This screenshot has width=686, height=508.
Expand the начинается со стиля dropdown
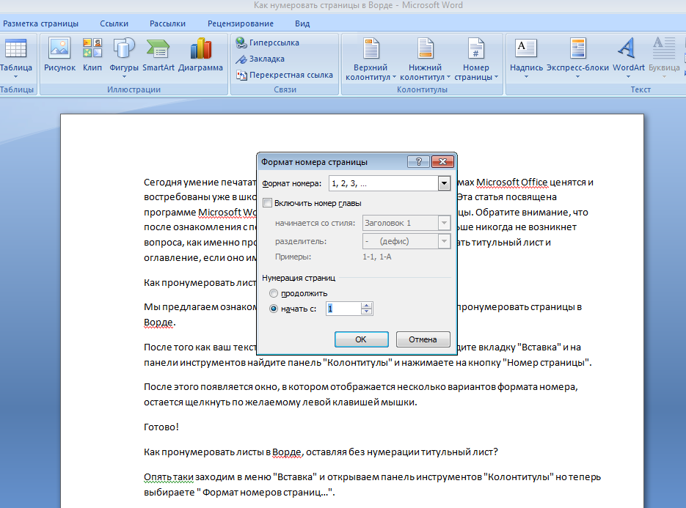point(444,223)
